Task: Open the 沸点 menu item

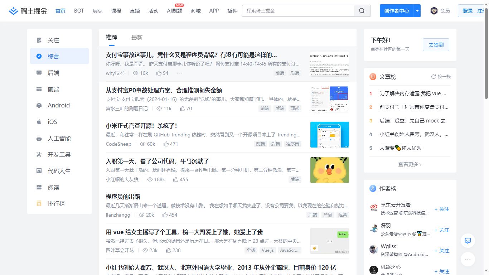Action: [x=97, y=11]
